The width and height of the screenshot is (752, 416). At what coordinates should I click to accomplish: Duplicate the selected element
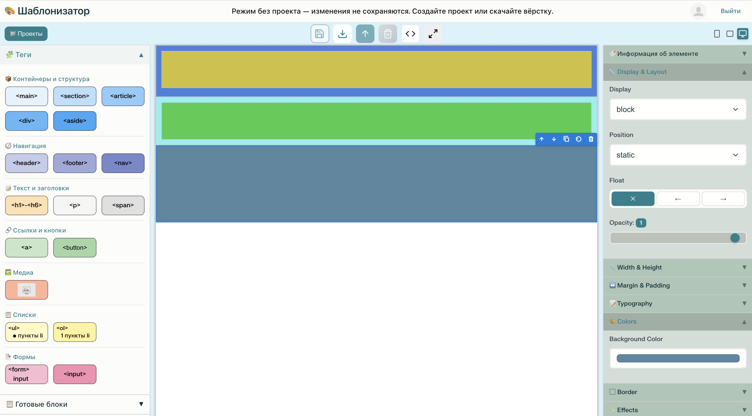coord(566,139)
